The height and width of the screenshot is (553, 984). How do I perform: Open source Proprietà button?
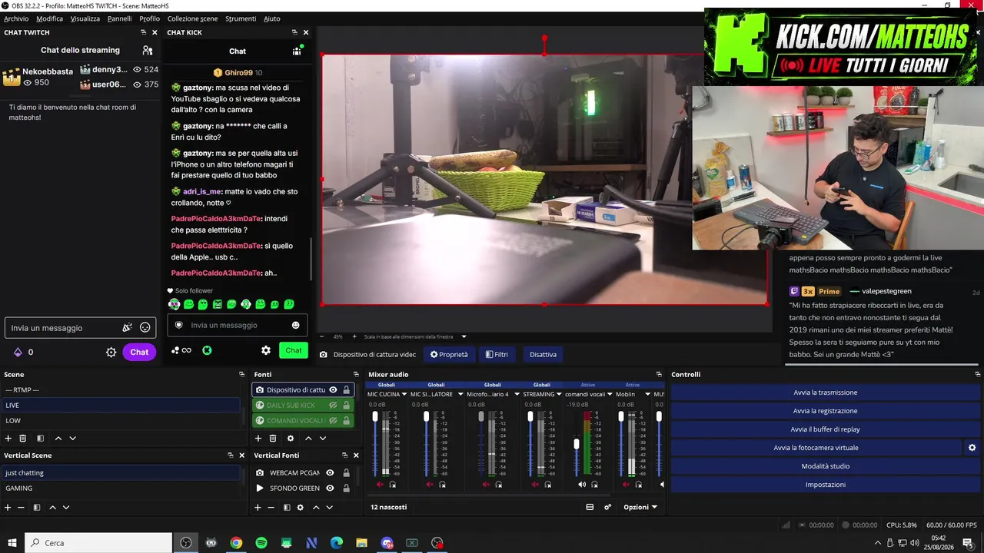[449, 355]
